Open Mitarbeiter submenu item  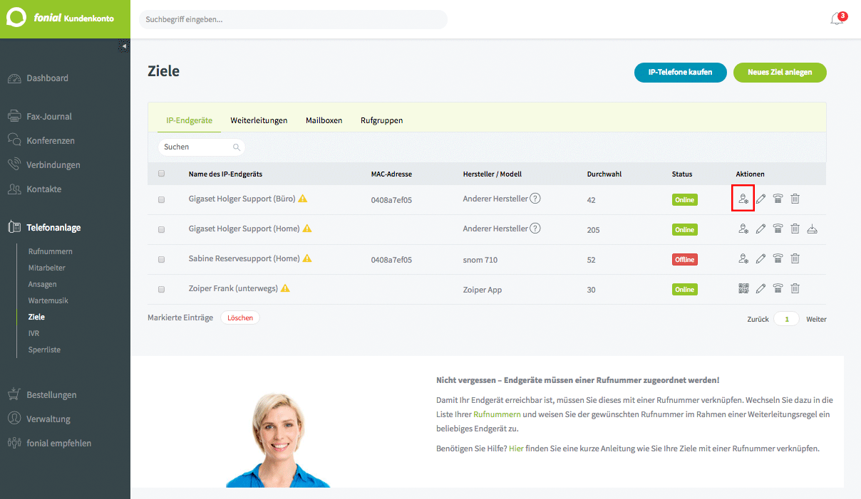point(47,268)
